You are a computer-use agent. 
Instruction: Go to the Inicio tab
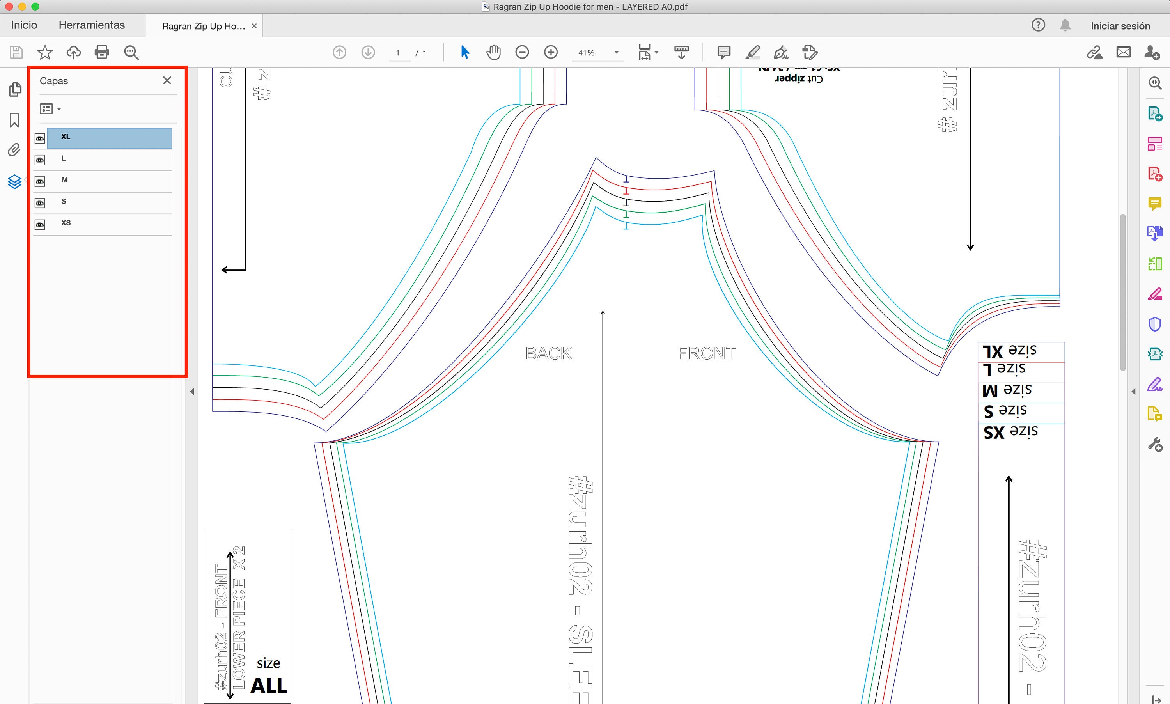(24, 25)
